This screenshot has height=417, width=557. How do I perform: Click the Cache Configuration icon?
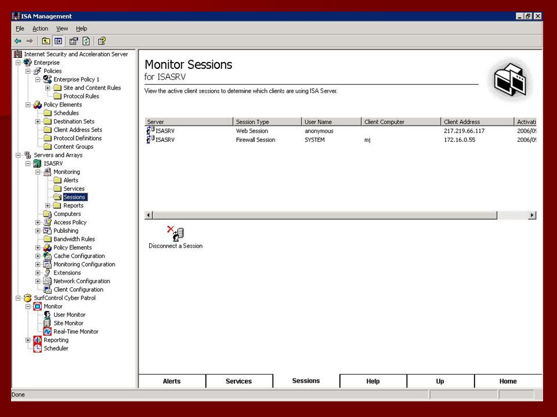click(47, 256)
